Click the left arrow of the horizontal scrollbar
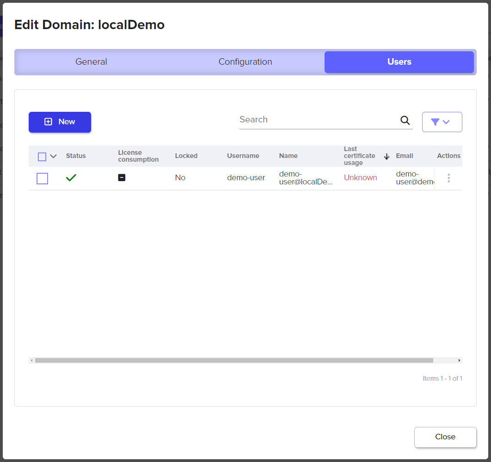 [31, 360]
